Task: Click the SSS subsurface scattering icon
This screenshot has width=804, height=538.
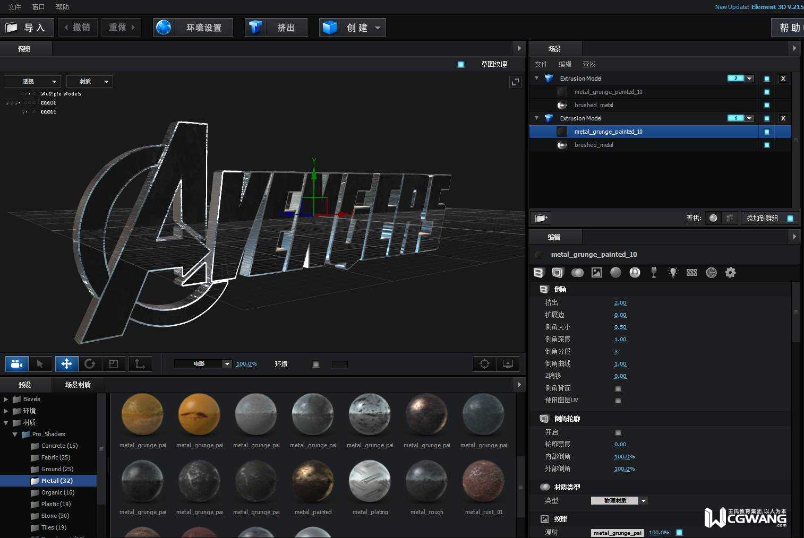Action: (x=692, y=273)
